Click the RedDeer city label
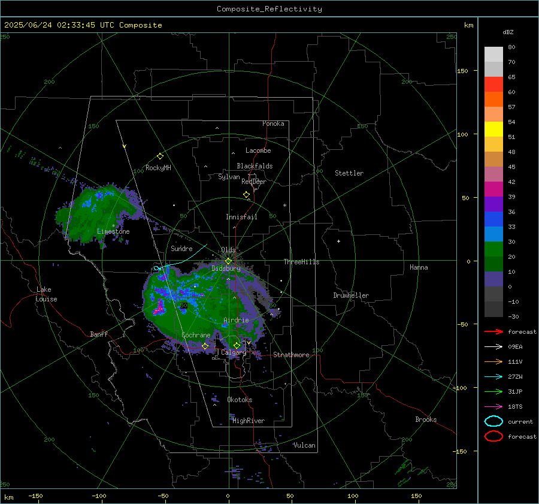 click(254, 182)
